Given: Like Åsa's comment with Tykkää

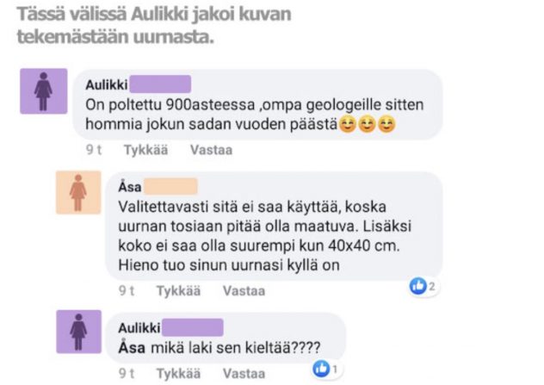Looking at the screenshot, I should click(179, 290).
